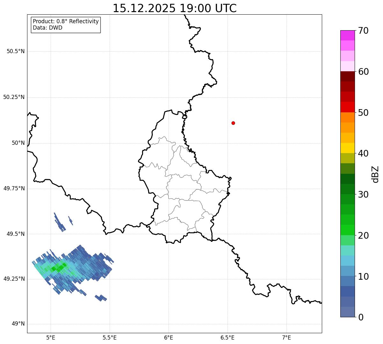Screen dimensions: 383x344
Task: Click the light cyan swatch below 20 dBZ
Action: pos(347,250)
